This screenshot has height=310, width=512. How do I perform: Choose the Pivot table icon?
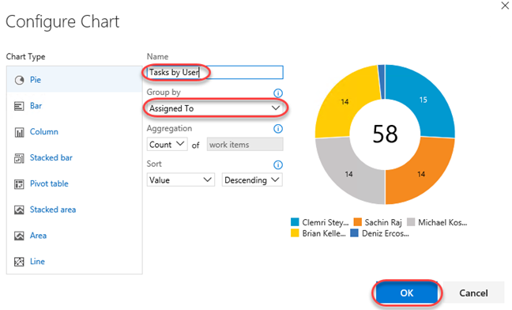click(19, 184)
